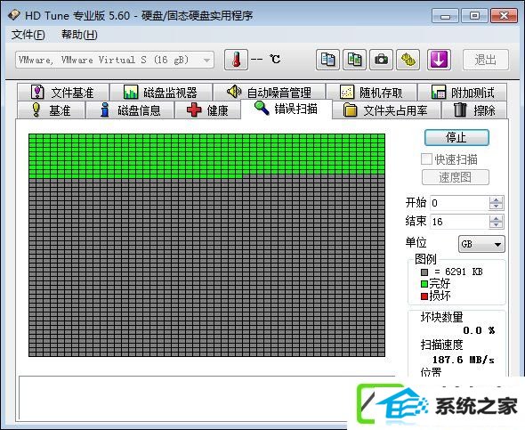Screen dimensions: 525x430
Task: Decrease the 结束 end value with down arrow
Action: [x=496, y=224]
